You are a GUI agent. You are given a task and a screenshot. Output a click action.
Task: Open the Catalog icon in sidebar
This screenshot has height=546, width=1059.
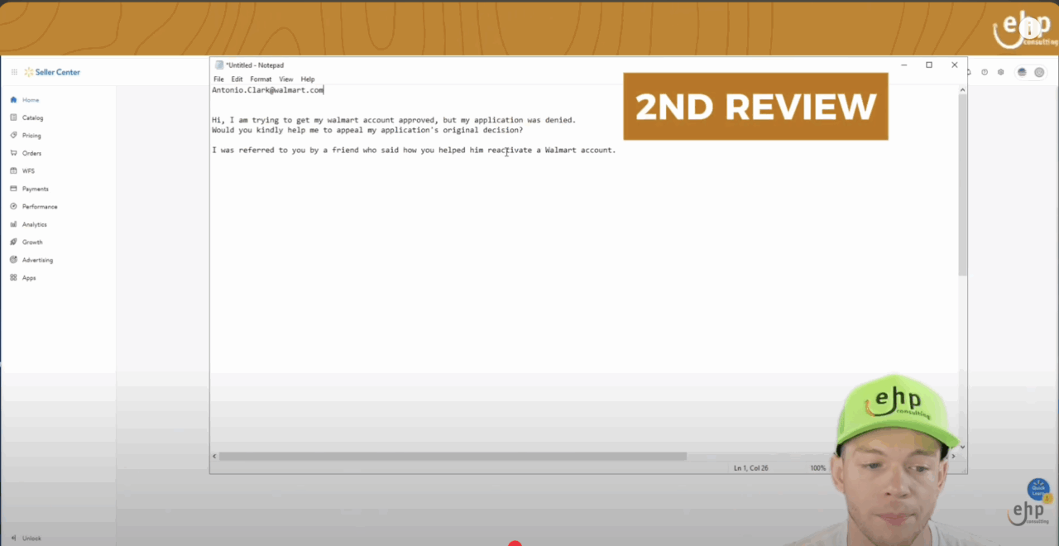[x=13, y=117]
